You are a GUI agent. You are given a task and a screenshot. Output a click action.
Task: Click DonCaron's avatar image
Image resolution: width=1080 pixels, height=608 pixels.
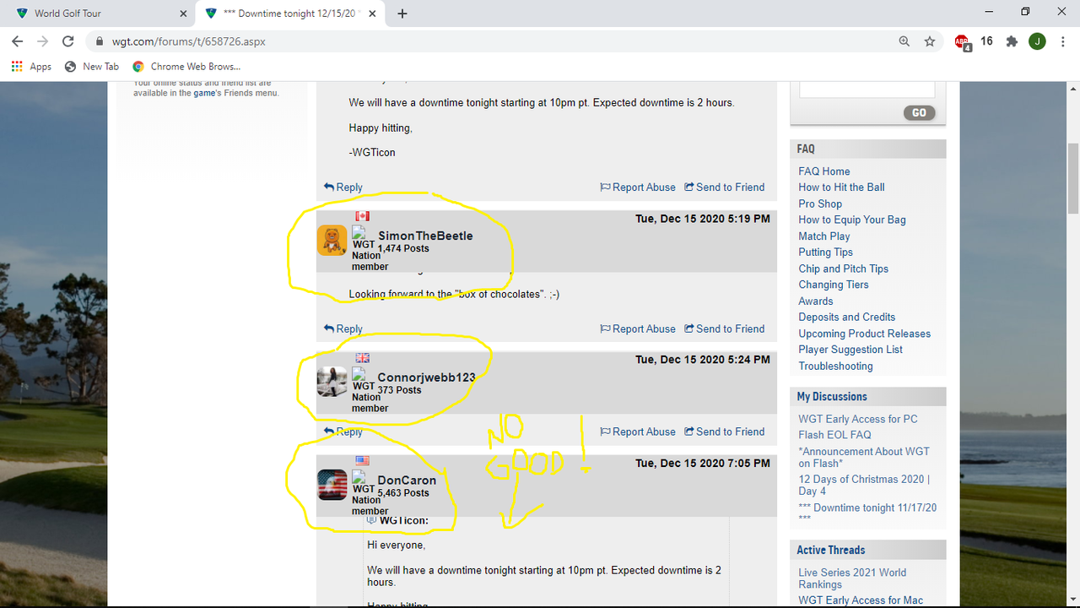click(x=332, y=485)
